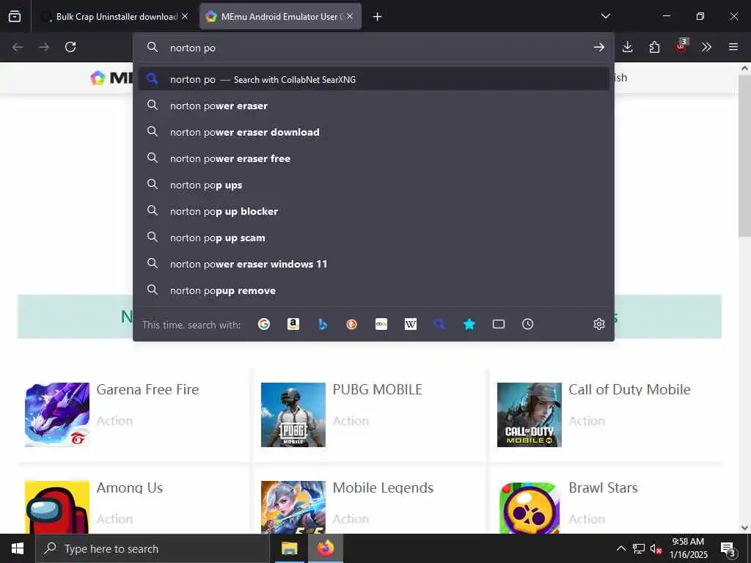Image resolution: width=751 pixels, height=563 pixels.
Task: Search browsing history via the clock icon
Action: (528, 324)
